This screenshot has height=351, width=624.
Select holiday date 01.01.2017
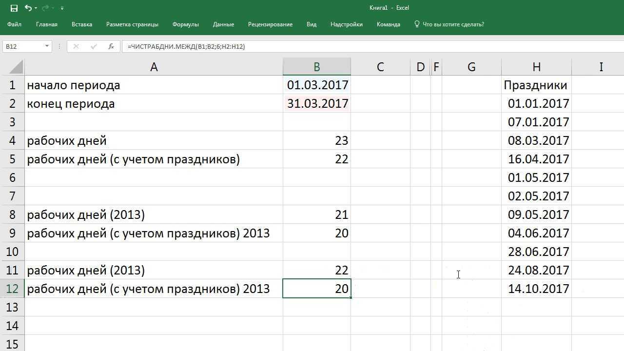(x=536, y=103)
